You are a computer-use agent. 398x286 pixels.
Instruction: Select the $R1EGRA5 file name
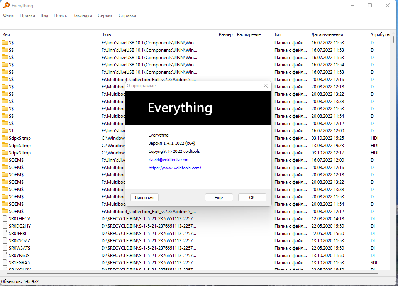coord(19,263)
